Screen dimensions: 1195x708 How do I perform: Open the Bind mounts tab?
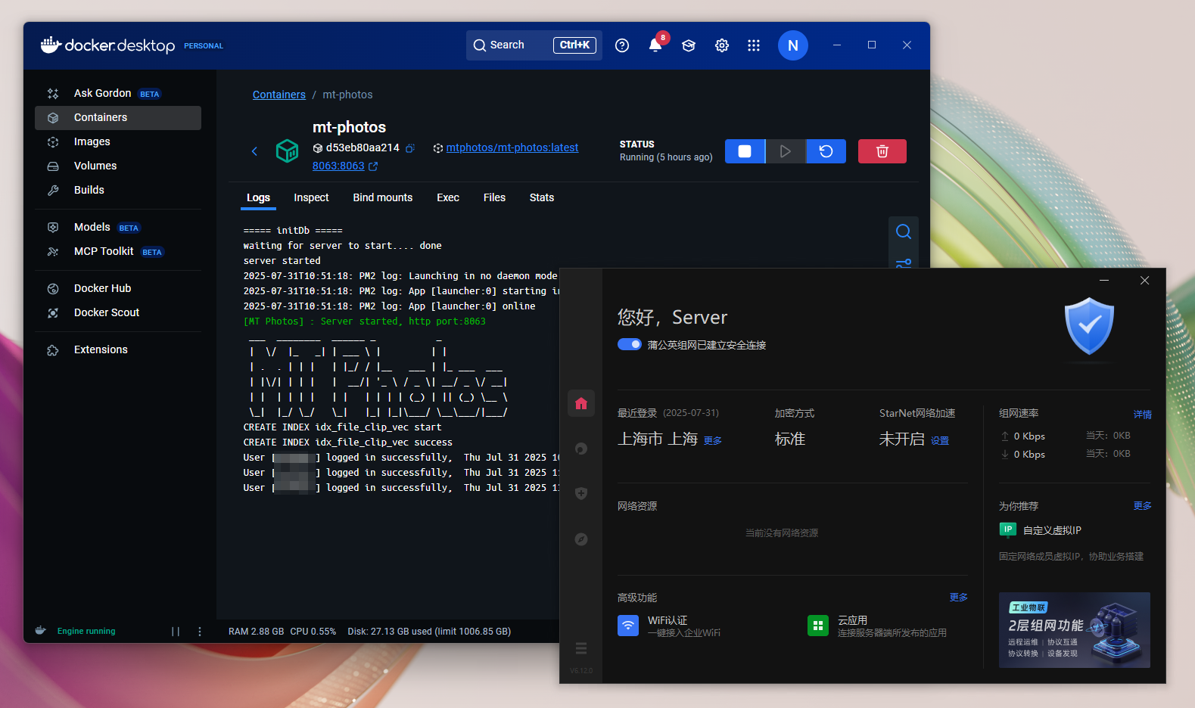pos(382,197)
